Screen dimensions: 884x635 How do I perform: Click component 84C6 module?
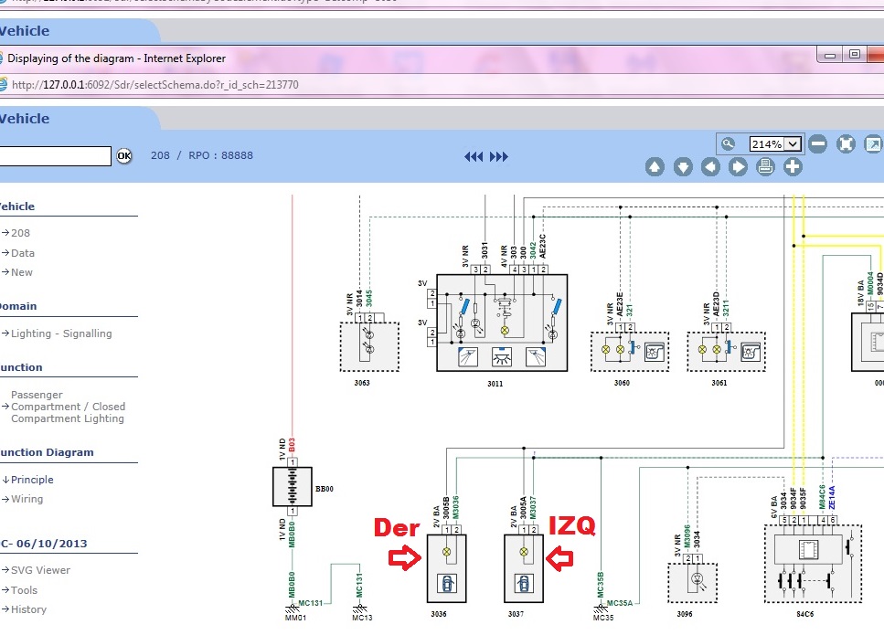point(813,564)
